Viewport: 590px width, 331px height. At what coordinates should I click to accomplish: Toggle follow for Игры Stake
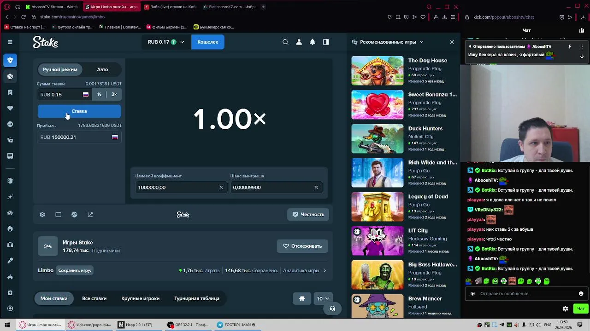pos(302,246)
